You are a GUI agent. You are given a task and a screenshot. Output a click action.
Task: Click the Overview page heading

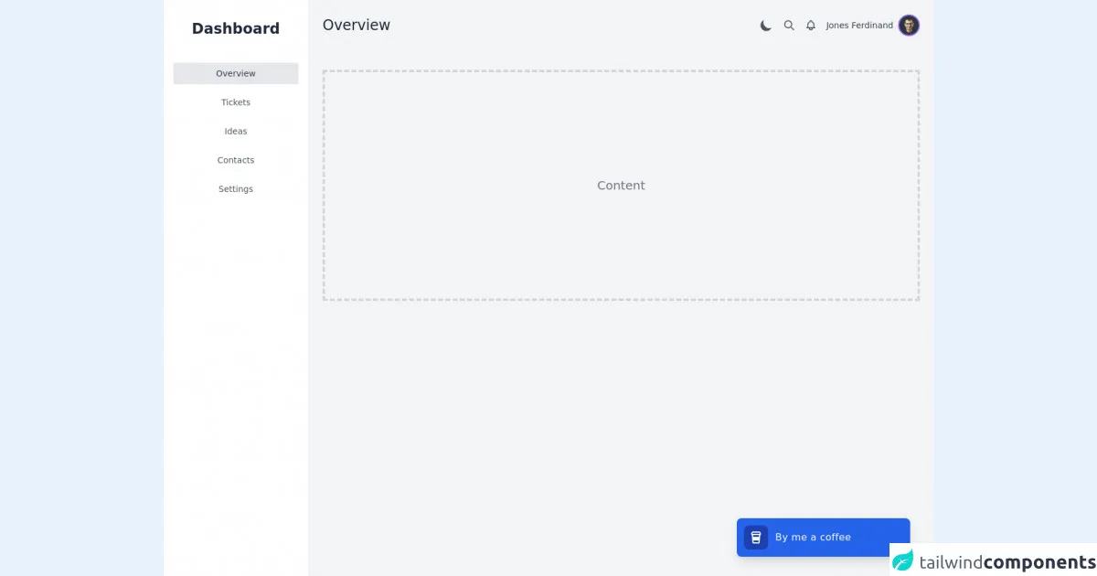pyautogui.click(x=357, y=26)
